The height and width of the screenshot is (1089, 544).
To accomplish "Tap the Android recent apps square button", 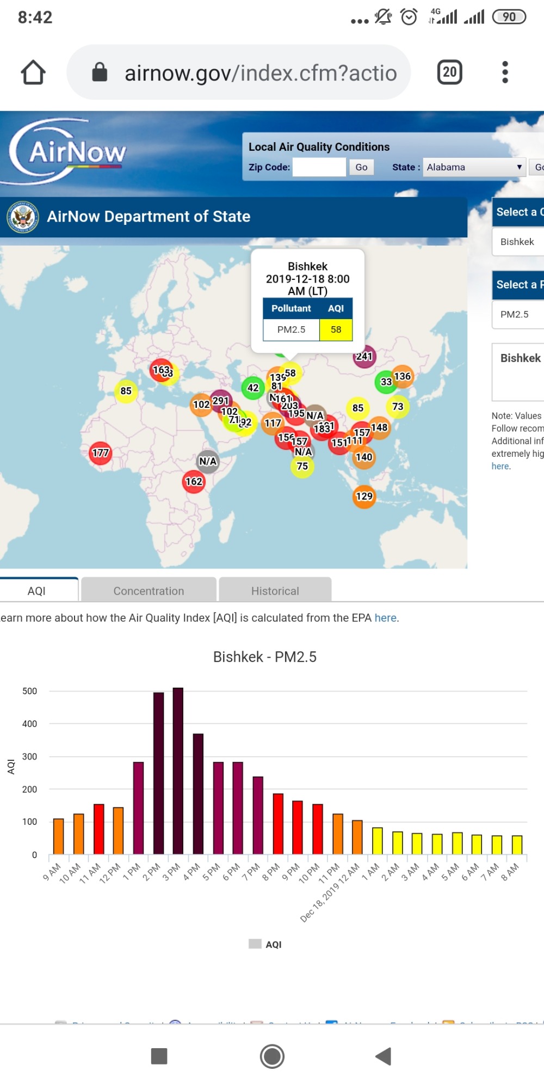I will click(x=159, y=1056).
